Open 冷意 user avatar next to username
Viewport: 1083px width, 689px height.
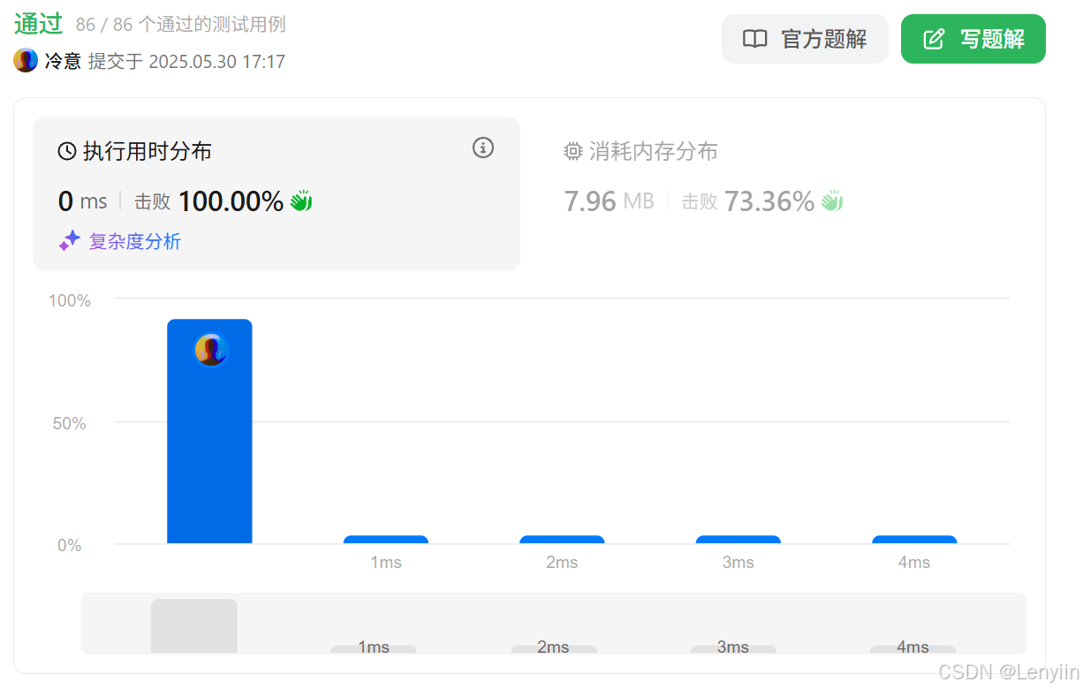[x=26, y=60]
